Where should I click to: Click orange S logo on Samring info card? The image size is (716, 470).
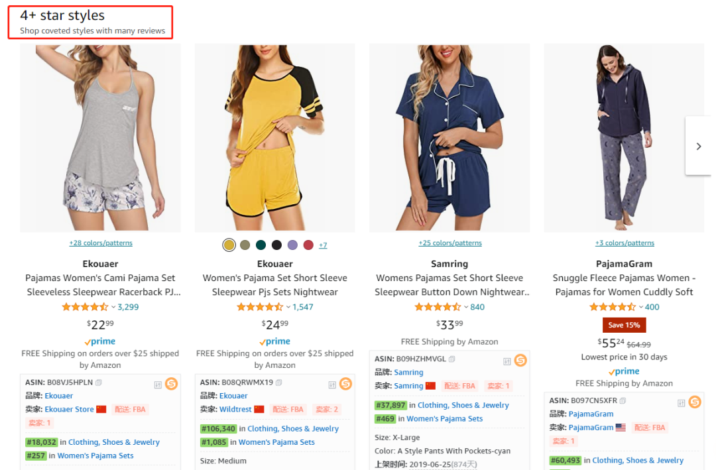point(520,360)
